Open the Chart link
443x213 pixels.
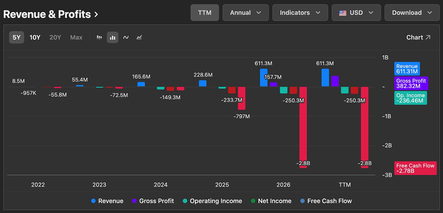(x=419, y=37)
